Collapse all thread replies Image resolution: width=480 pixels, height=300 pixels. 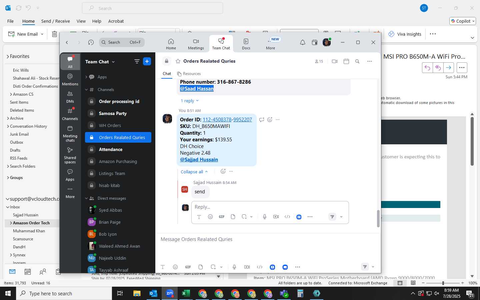pyautogui.click(x=194, y=172)
